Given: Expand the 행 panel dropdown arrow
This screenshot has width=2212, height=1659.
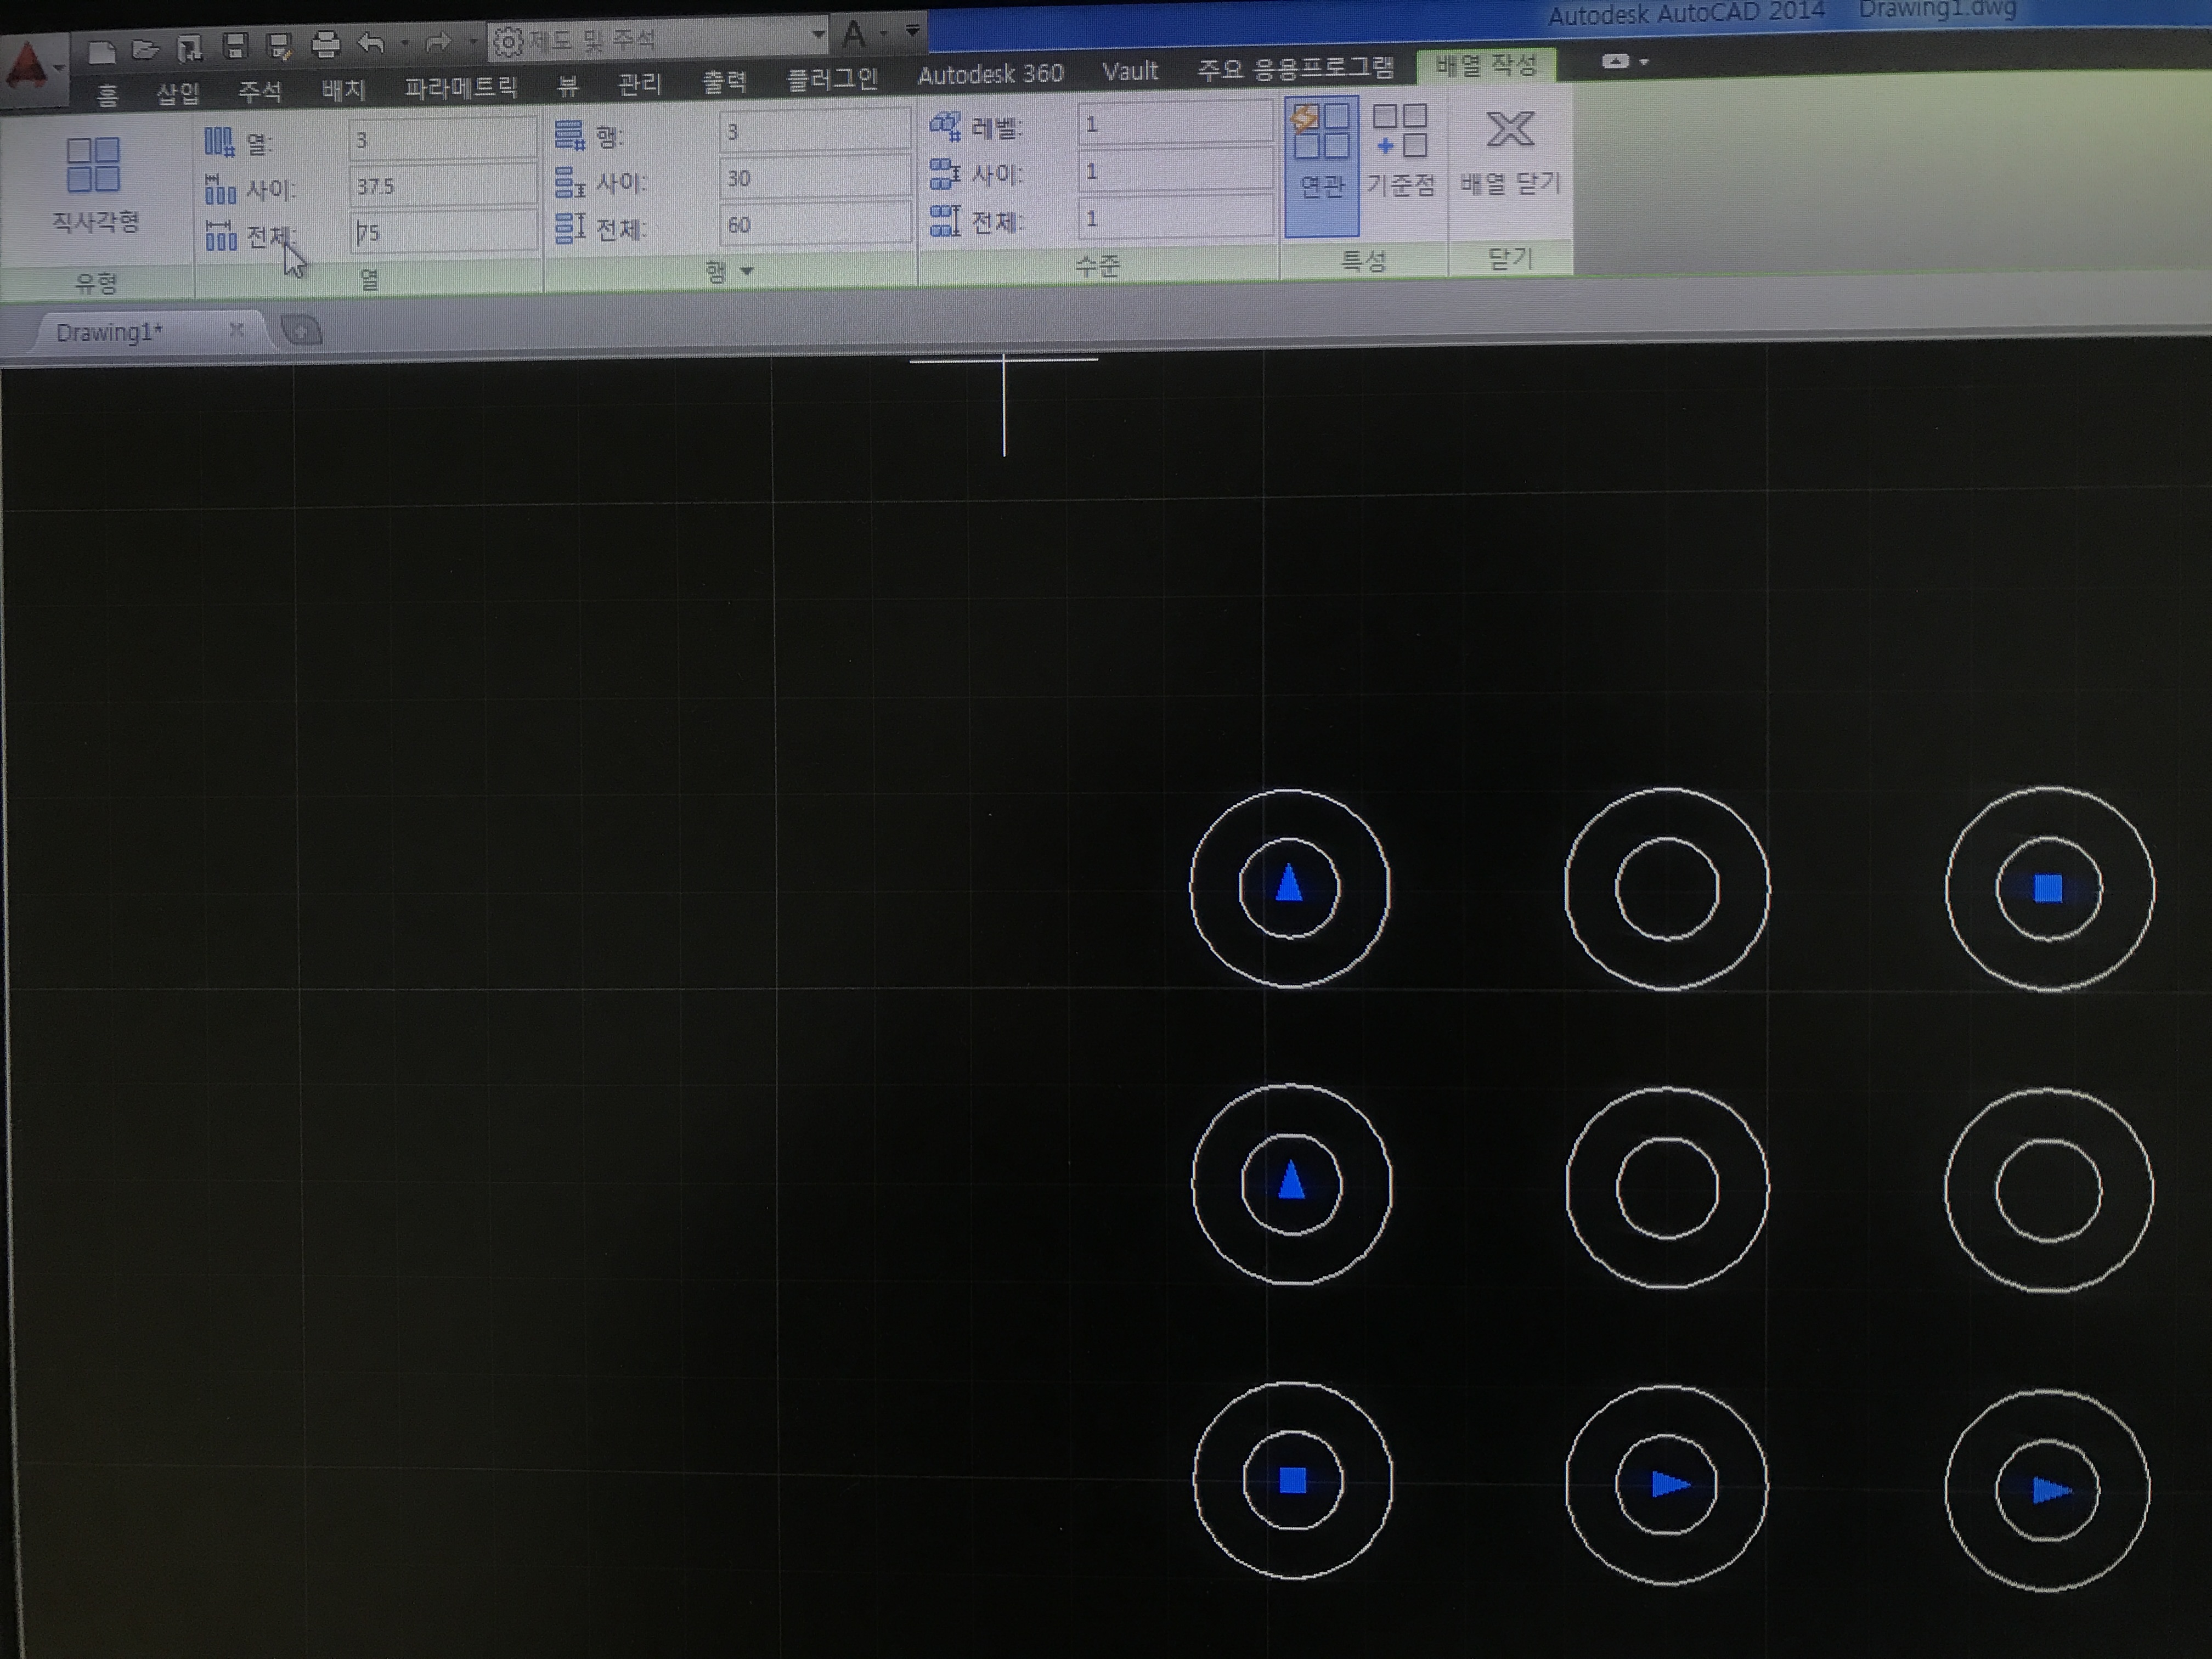Looking at the screenshot, I should (746, 271).
